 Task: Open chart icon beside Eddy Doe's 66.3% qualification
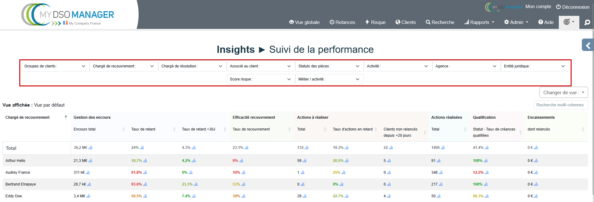[x=487, y=196]
